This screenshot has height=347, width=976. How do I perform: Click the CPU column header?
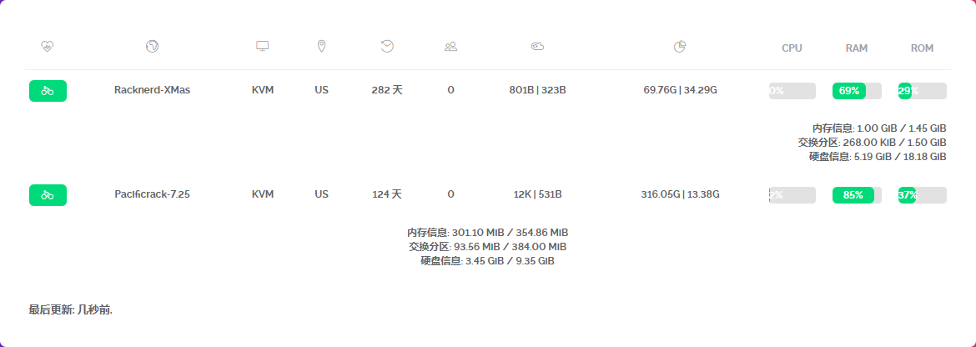point(792,48)
